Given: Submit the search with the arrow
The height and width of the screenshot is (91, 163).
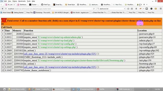Looking at the screenshot, I should click(x=124, y=9).
